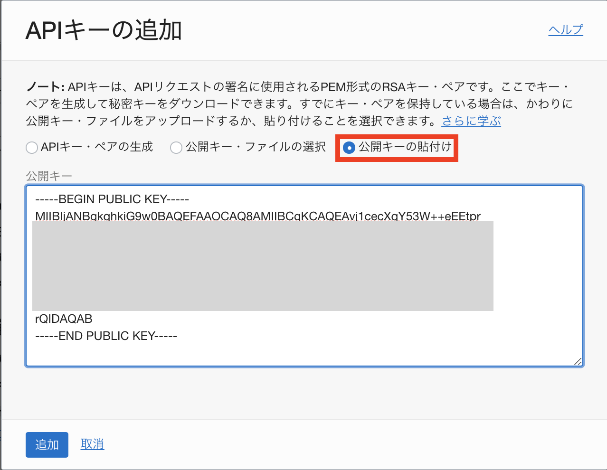The image size is (607, 470).
Task: Click 取消 to cancel
Action: click(x=92, y=444)
